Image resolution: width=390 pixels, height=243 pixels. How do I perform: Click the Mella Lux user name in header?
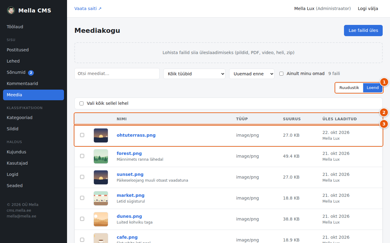pyautogui.click(x=304, y=9)
